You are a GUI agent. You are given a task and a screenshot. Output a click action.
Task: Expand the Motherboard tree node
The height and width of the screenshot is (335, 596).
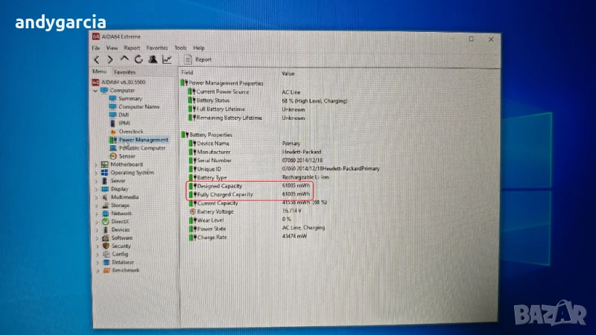(x=96, y=165)
